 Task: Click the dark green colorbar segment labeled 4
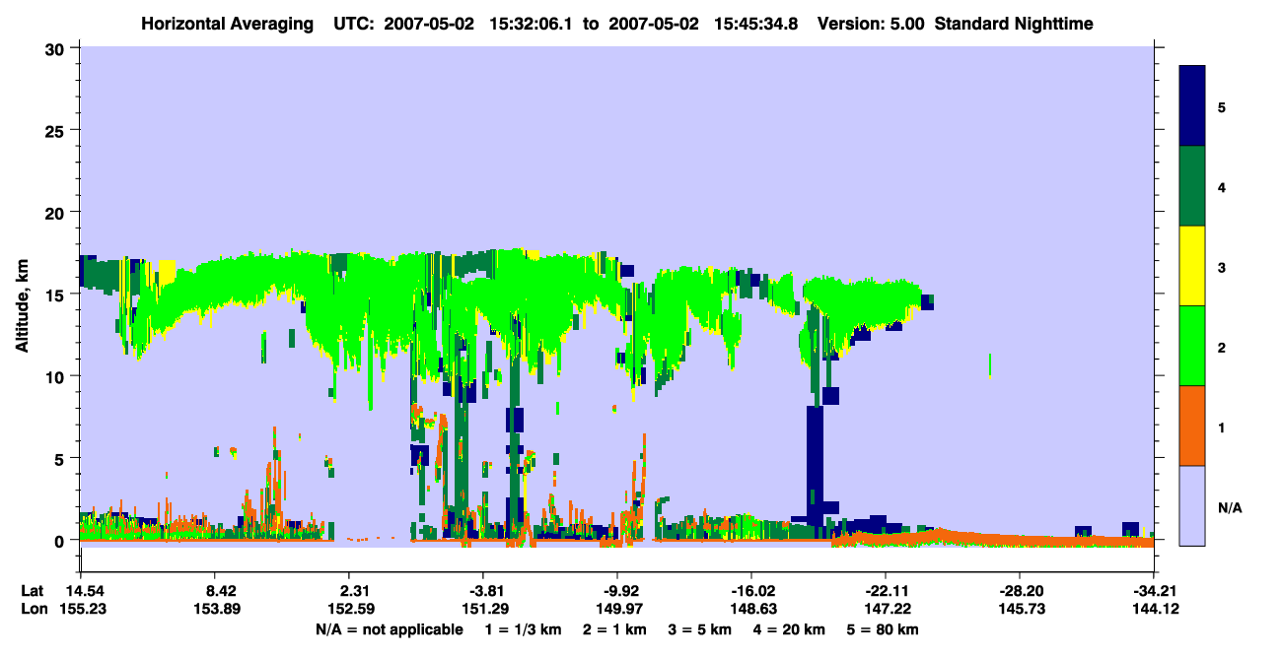1192,186
